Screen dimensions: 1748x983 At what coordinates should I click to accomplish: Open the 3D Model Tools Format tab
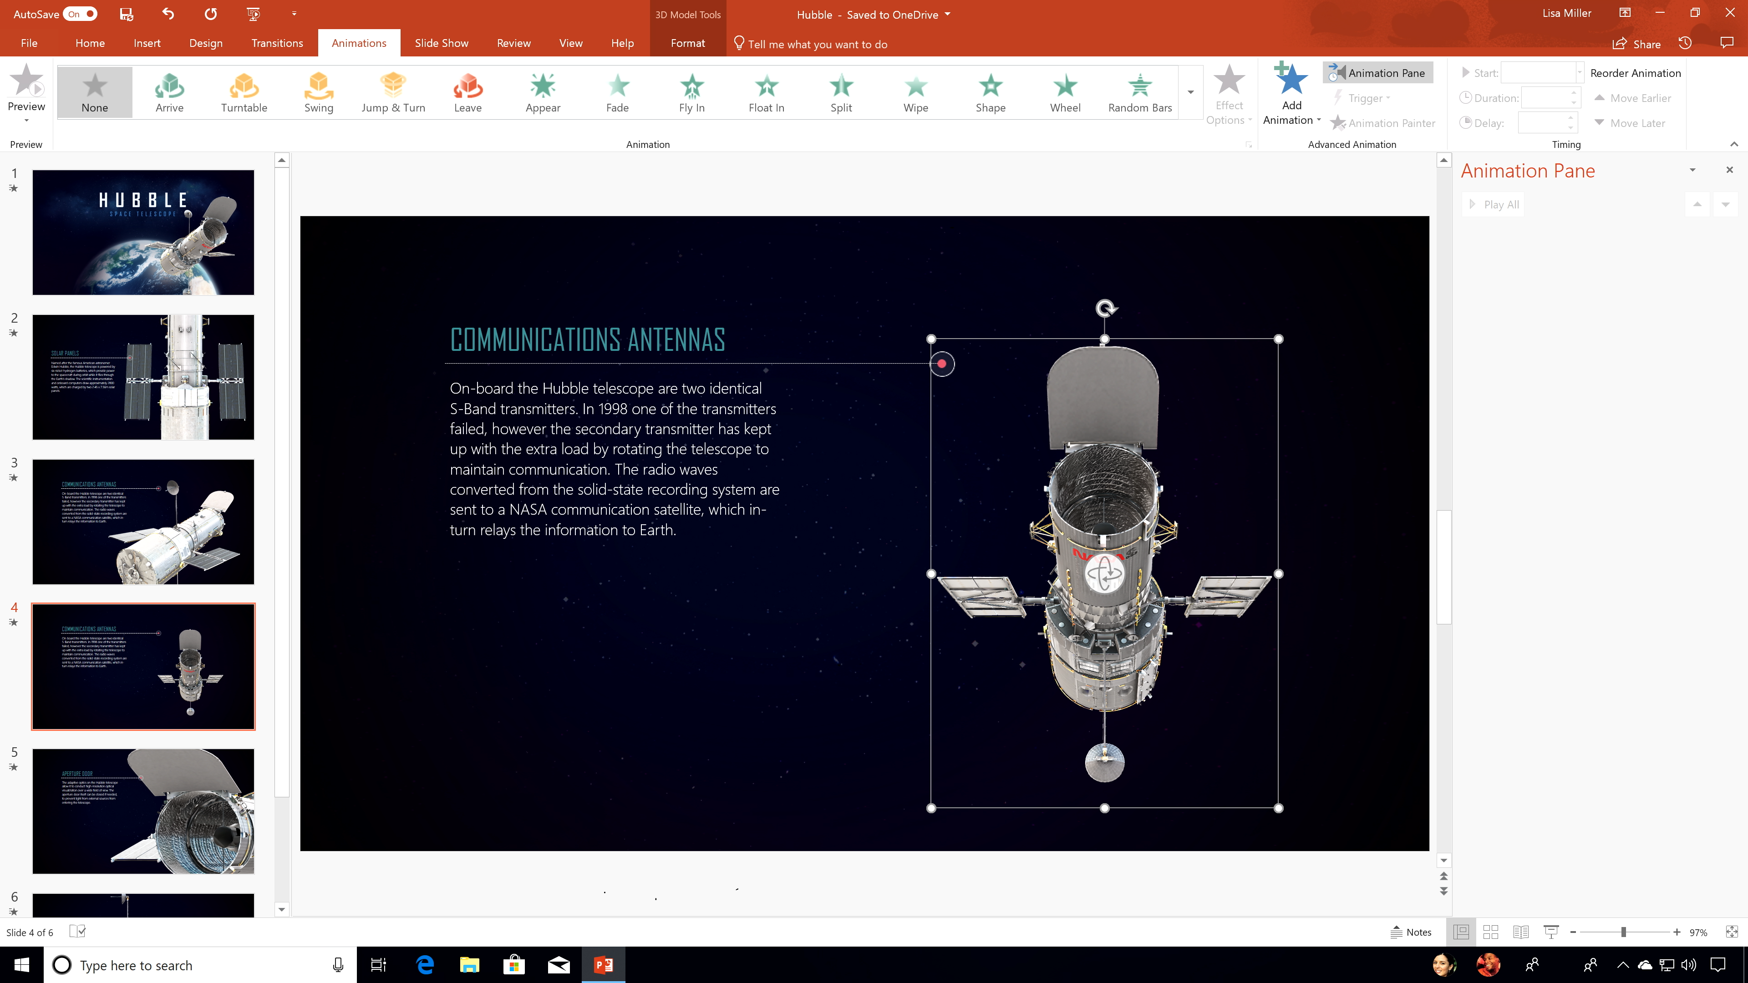tap(688, 43)
